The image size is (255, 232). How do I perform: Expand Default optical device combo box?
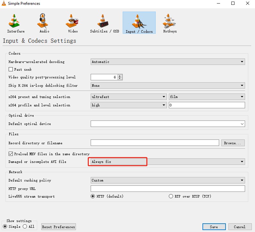(168, 124)
